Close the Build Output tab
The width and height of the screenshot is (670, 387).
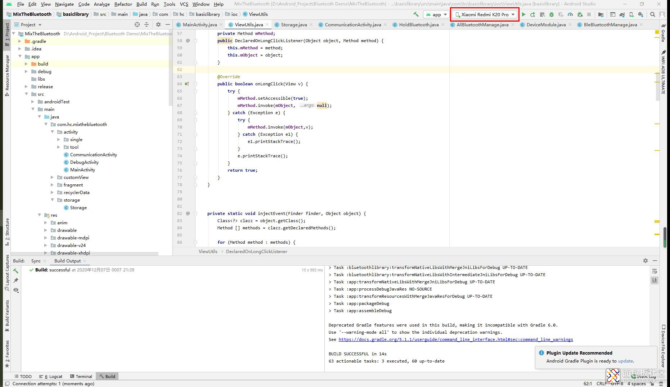pyautogui.click(x=85, y=261)
